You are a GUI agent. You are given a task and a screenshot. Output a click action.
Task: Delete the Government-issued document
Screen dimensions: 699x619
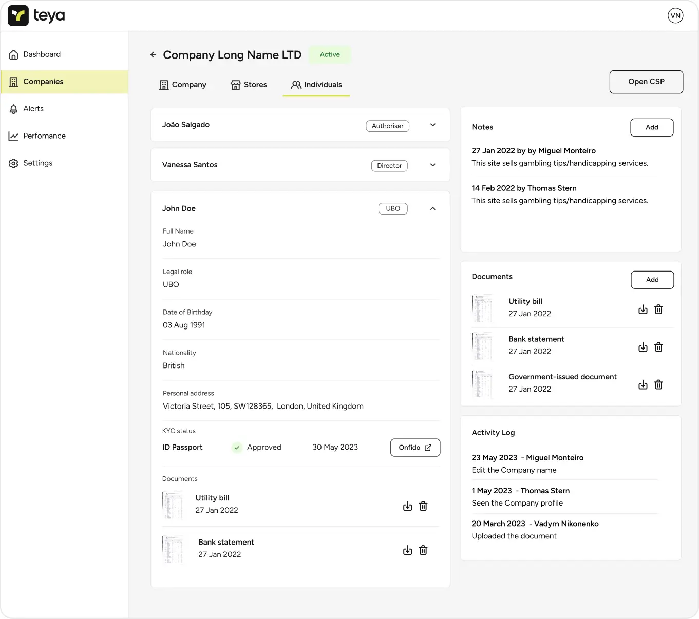point(658,385)
